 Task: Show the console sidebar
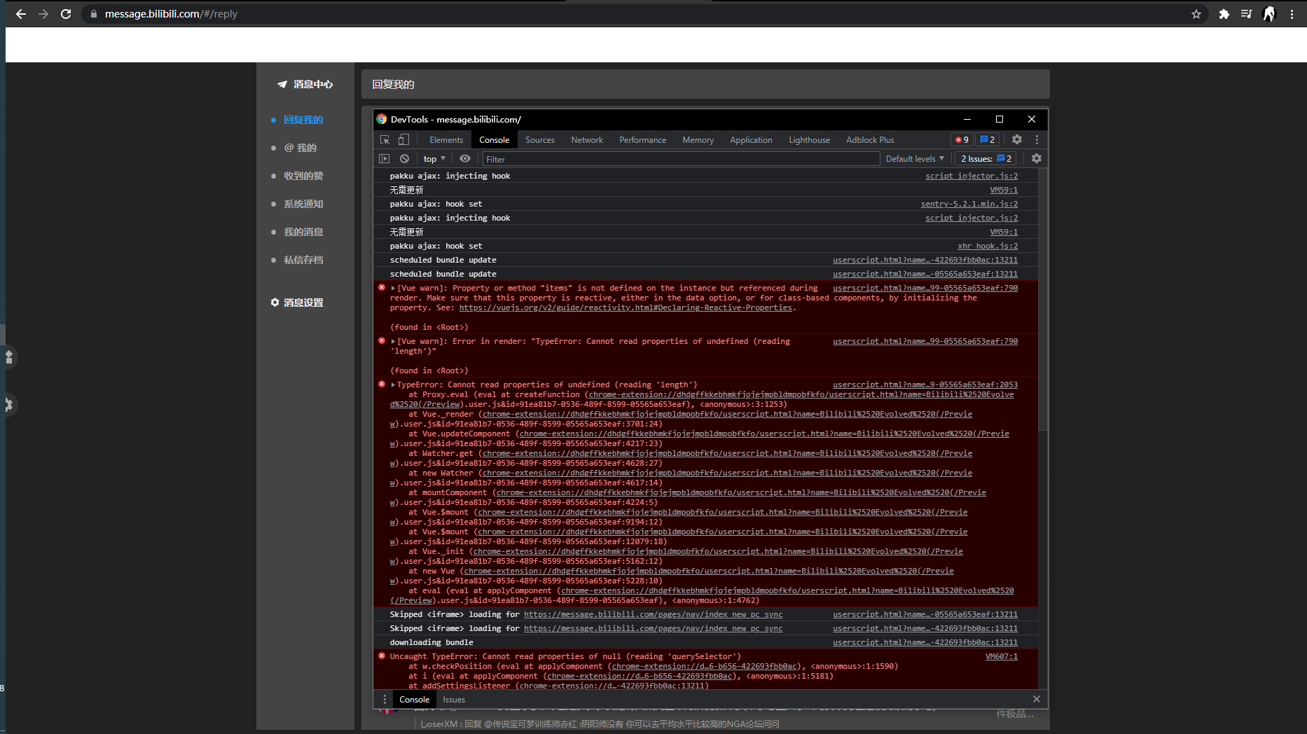[x=384, y=159]
